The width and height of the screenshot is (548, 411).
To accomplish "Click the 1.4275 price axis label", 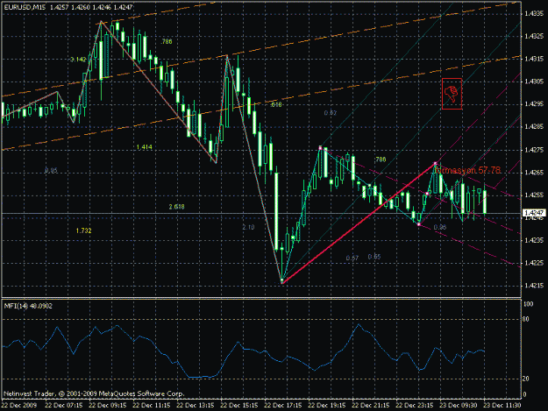I will [x=534, y=150].
